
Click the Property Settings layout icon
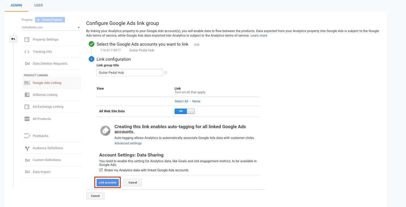tap(27, 39)
